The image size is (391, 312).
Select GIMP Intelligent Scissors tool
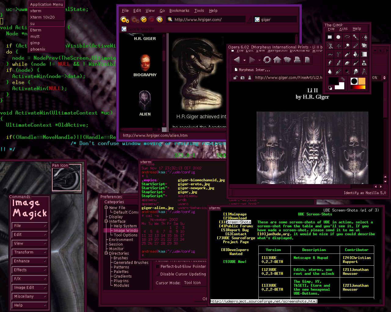pos(330,45)
